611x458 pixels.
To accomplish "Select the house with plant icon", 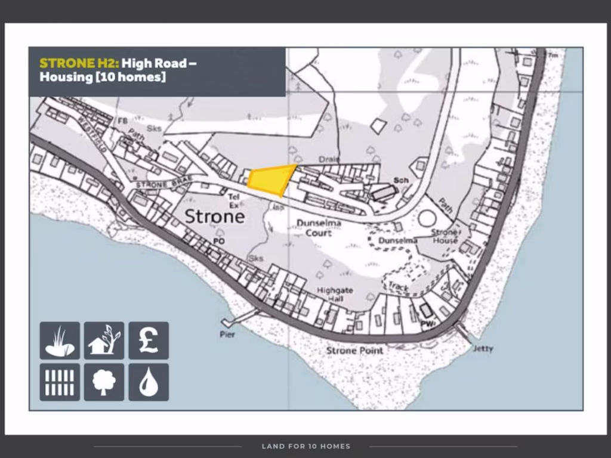I will (x=104, y=341).
